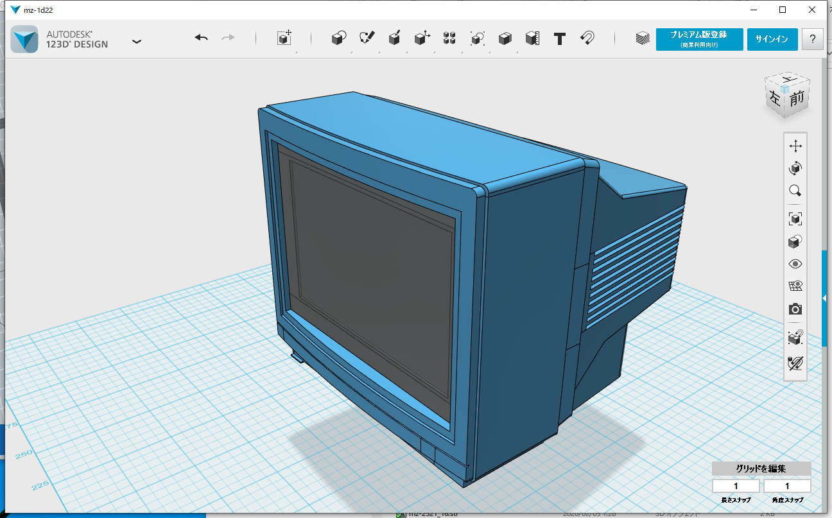Toggle sketch visibility at the sidebar bottom

tap(795, 363)
